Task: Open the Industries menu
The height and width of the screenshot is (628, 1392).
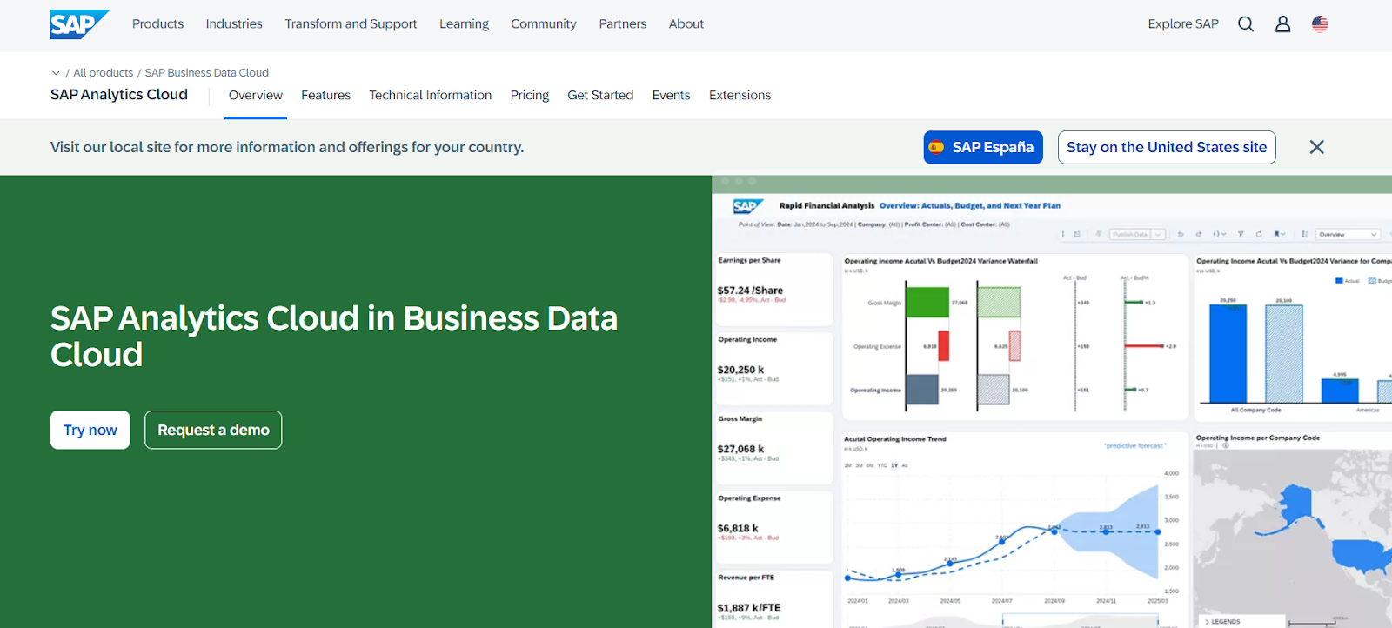Action: click(234, 24)
